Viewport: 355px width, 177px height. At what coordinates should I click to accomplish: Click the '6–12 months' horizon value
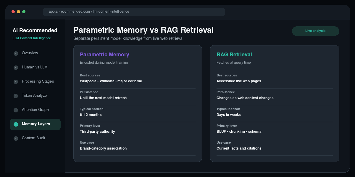point(91,115)
